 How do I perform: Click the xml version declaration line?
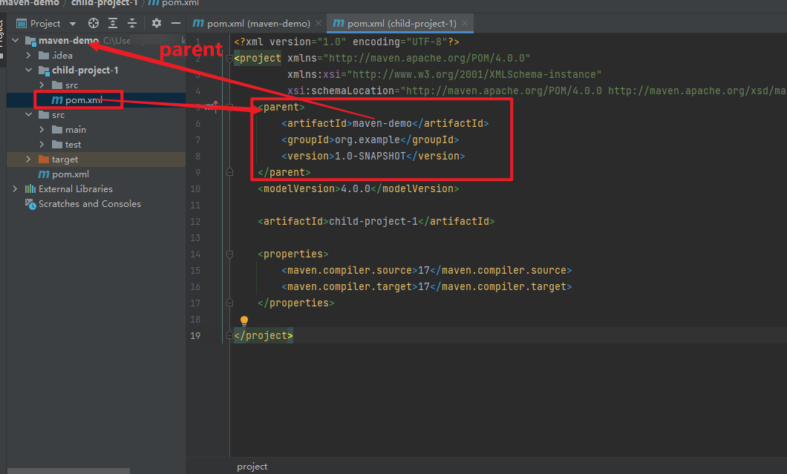pos(346,42)
